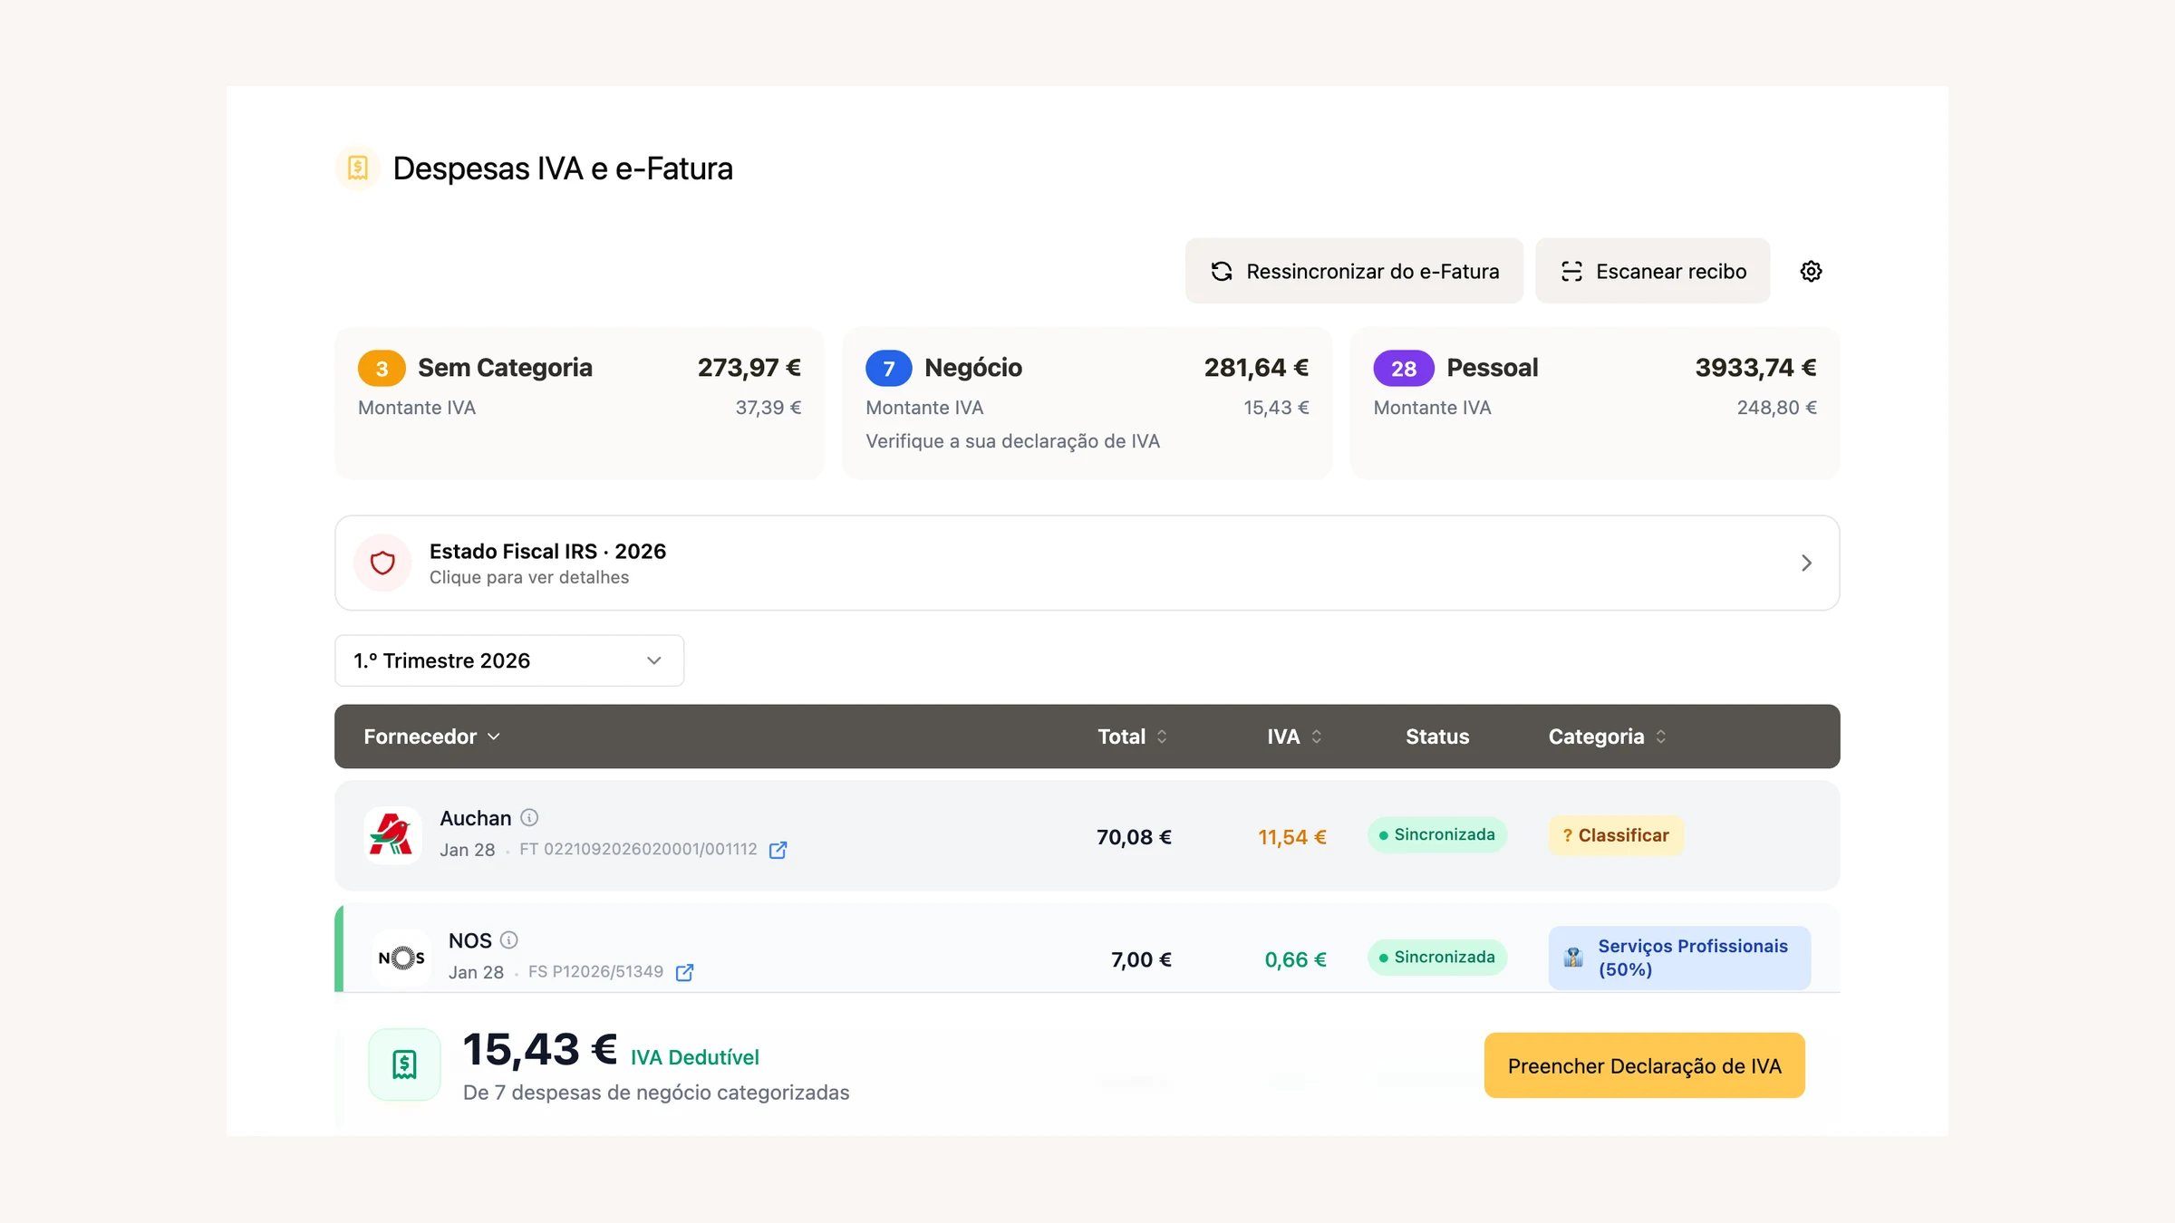Click the green receipt icon in footer
Screen dimensions: 2175x1223
pyautogui.click(x=404, y=1064)
